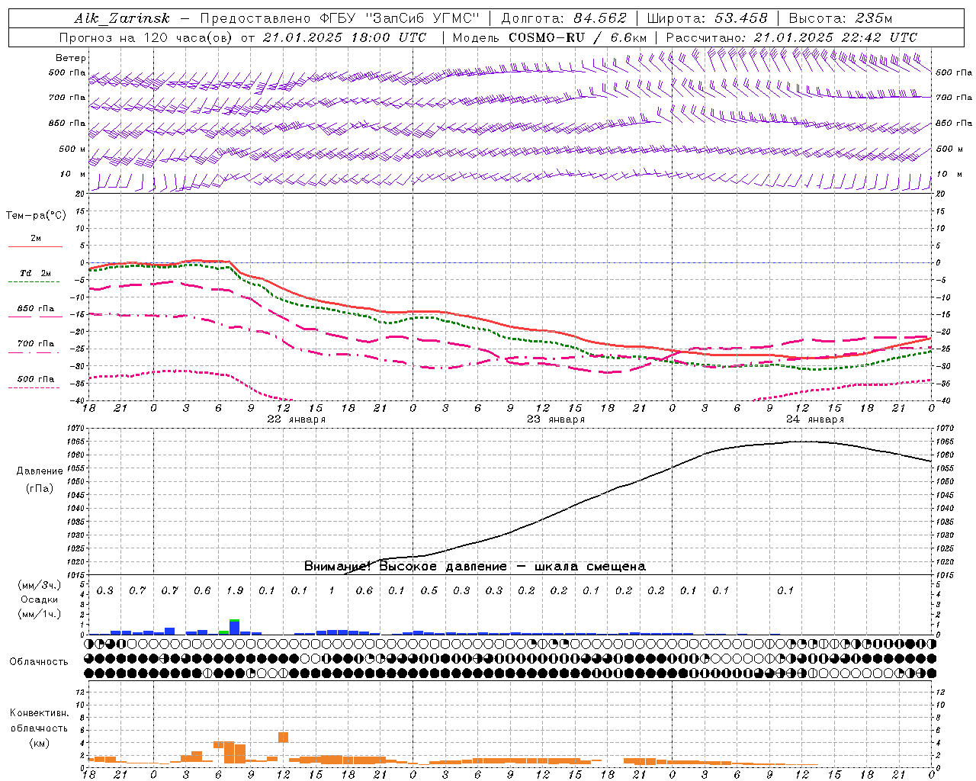The height and width of the screenshot is (781, 976).
Task: Click the (гПа) unit label under Давление
Action: 40,488
